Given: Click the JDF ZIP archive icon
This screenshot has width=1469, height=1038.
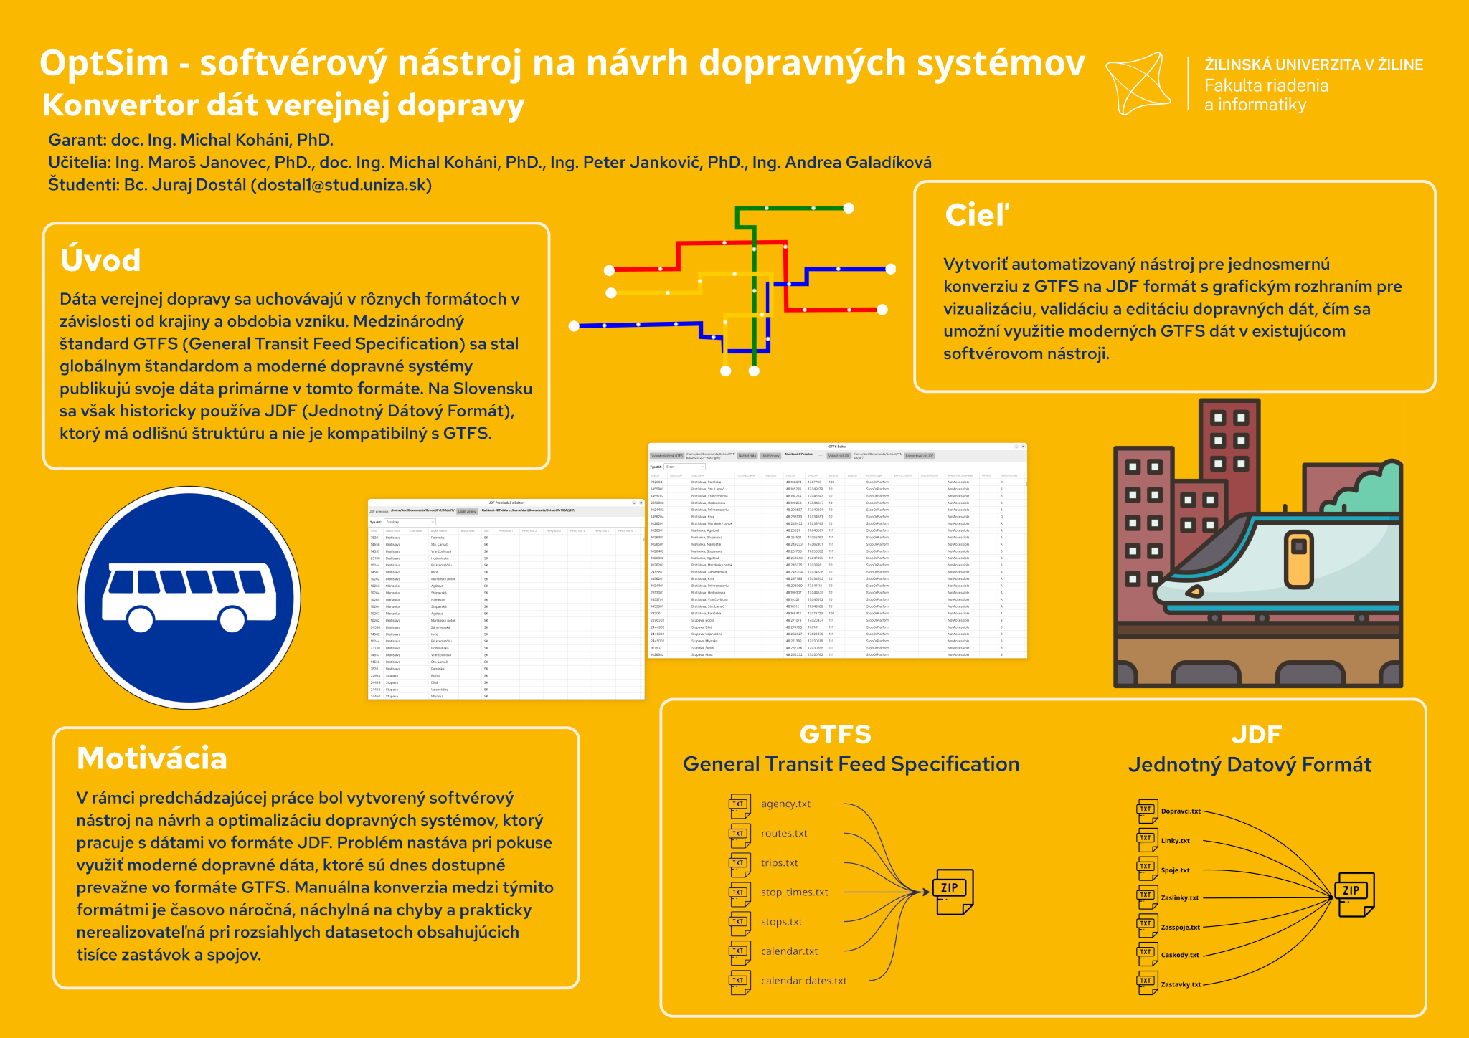Looking at the screenshot, I should coord(1355,895).
